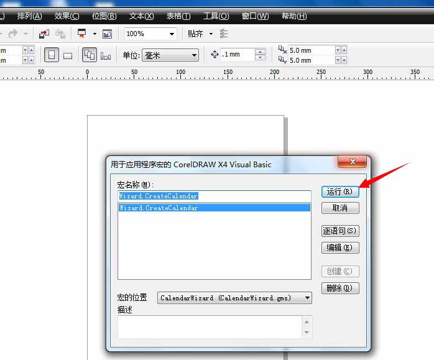Click the 删除(D) delete button
The width and height of the screenshot is (434, 360).
(x=340, y=288)
